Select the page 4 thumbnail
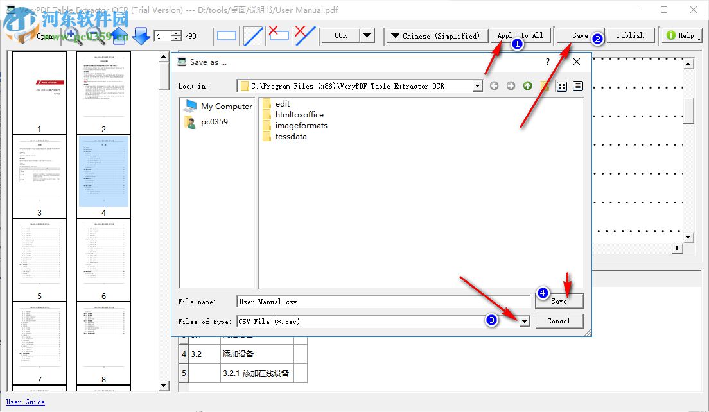This screenshot has width=709, height=412. tap(103, 172)
